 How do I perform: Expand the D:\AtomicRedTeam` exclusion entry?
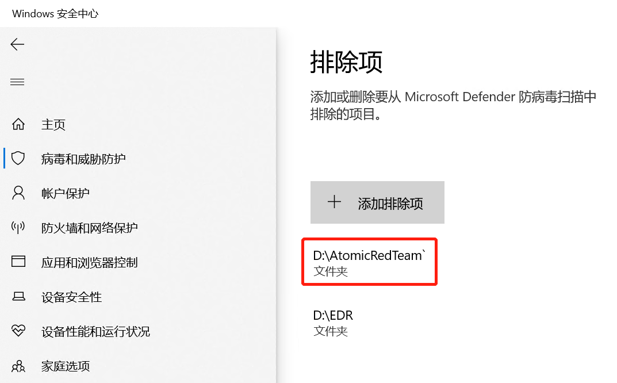tap(369, 262)
